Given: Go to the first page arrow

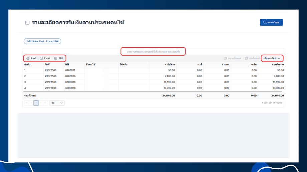Looking at the screenshot, I should 27,103.
